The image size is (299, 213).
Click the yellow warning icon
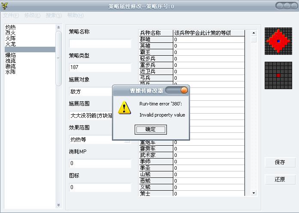[x=124, y=108]
